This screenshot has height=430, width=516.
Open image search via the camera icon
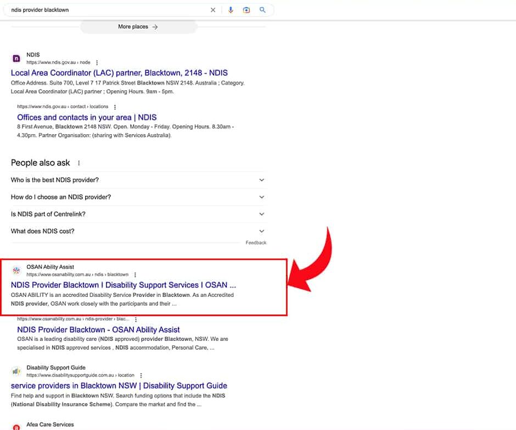coord(246,10)
